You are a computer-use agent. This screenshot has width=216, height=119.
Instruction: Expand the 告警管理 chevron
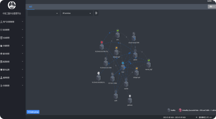point(22,85)
